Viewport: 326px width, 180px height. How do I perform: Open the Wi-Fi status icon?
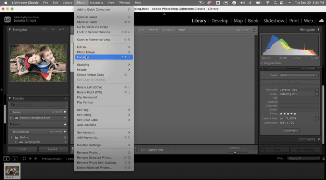[x=267, y=3]
